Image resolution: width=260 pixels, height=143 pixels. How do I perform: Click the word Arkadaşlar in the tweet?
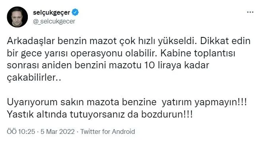[31, 41]
